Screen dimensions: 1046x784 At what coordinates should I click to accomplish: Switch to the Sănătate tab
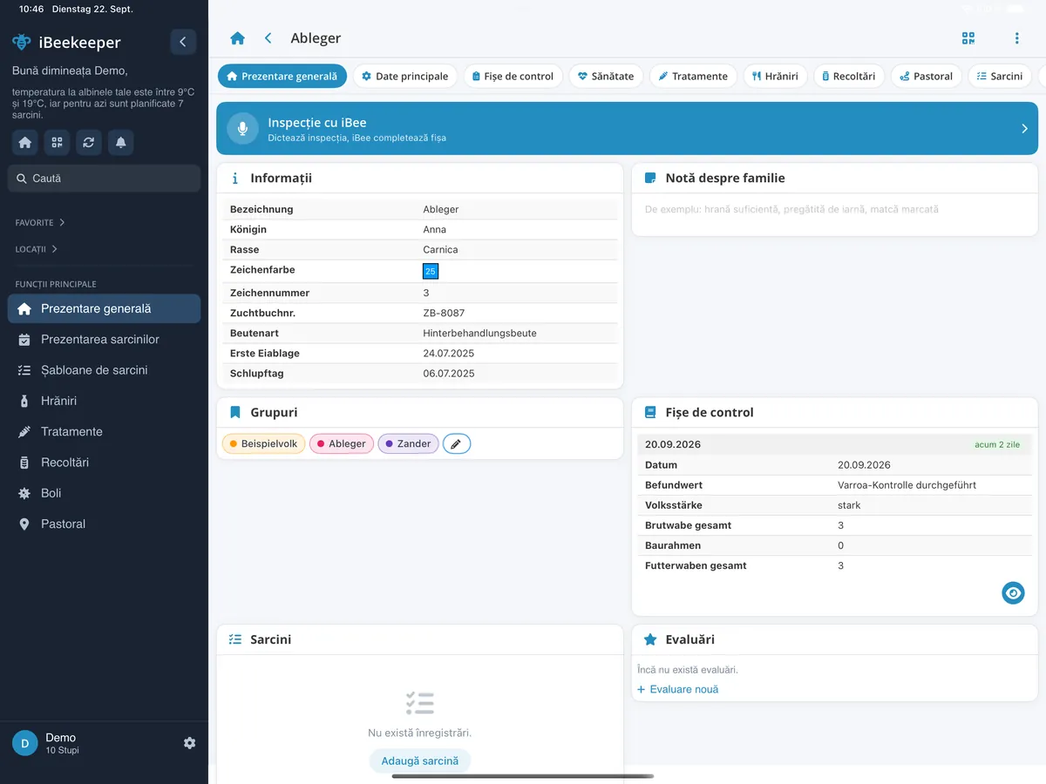coord(607,77)
